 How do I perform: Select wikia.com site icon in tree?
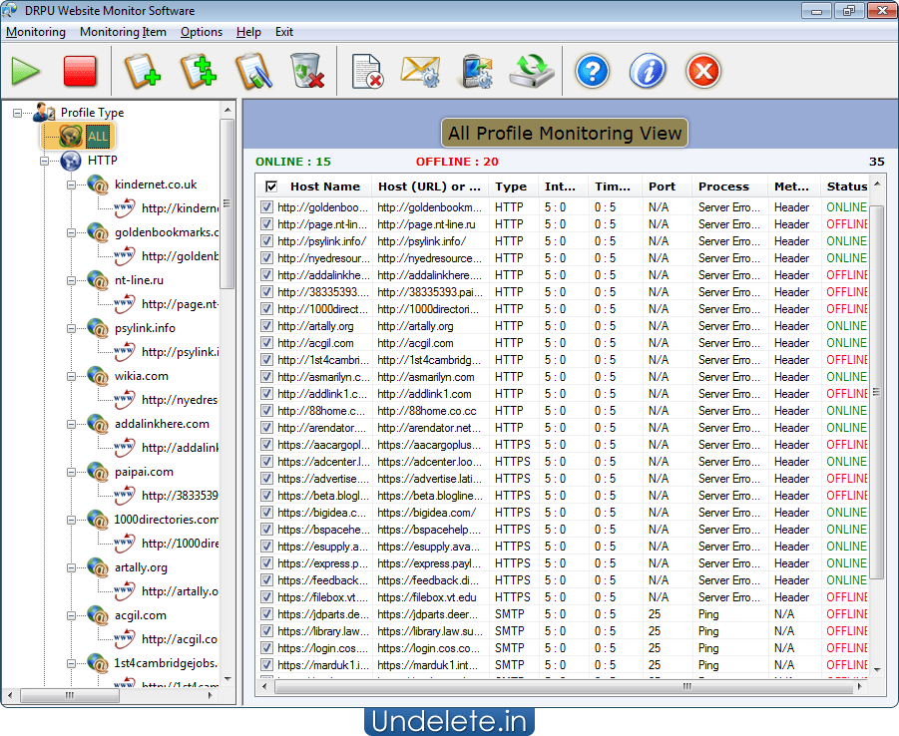click(x=98, y=376)
